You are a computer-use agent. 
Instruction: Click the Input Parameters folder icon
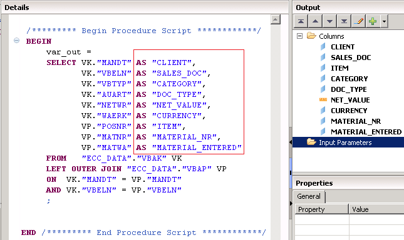311,142
